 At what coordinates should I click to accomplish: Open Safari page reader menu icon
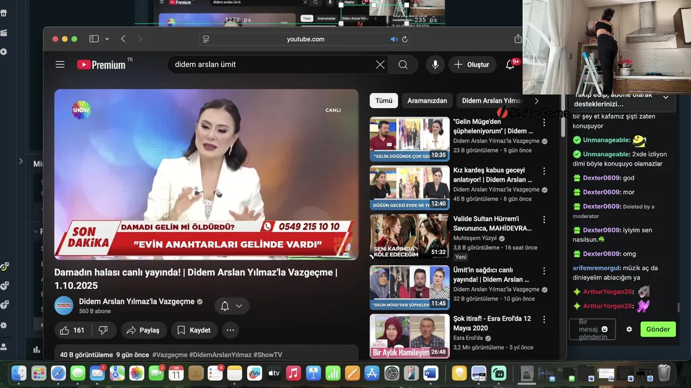pyautogui.click(x=206, y=39)
